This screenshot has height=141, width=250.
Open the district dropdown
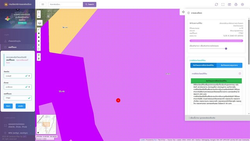coord(18,87)
